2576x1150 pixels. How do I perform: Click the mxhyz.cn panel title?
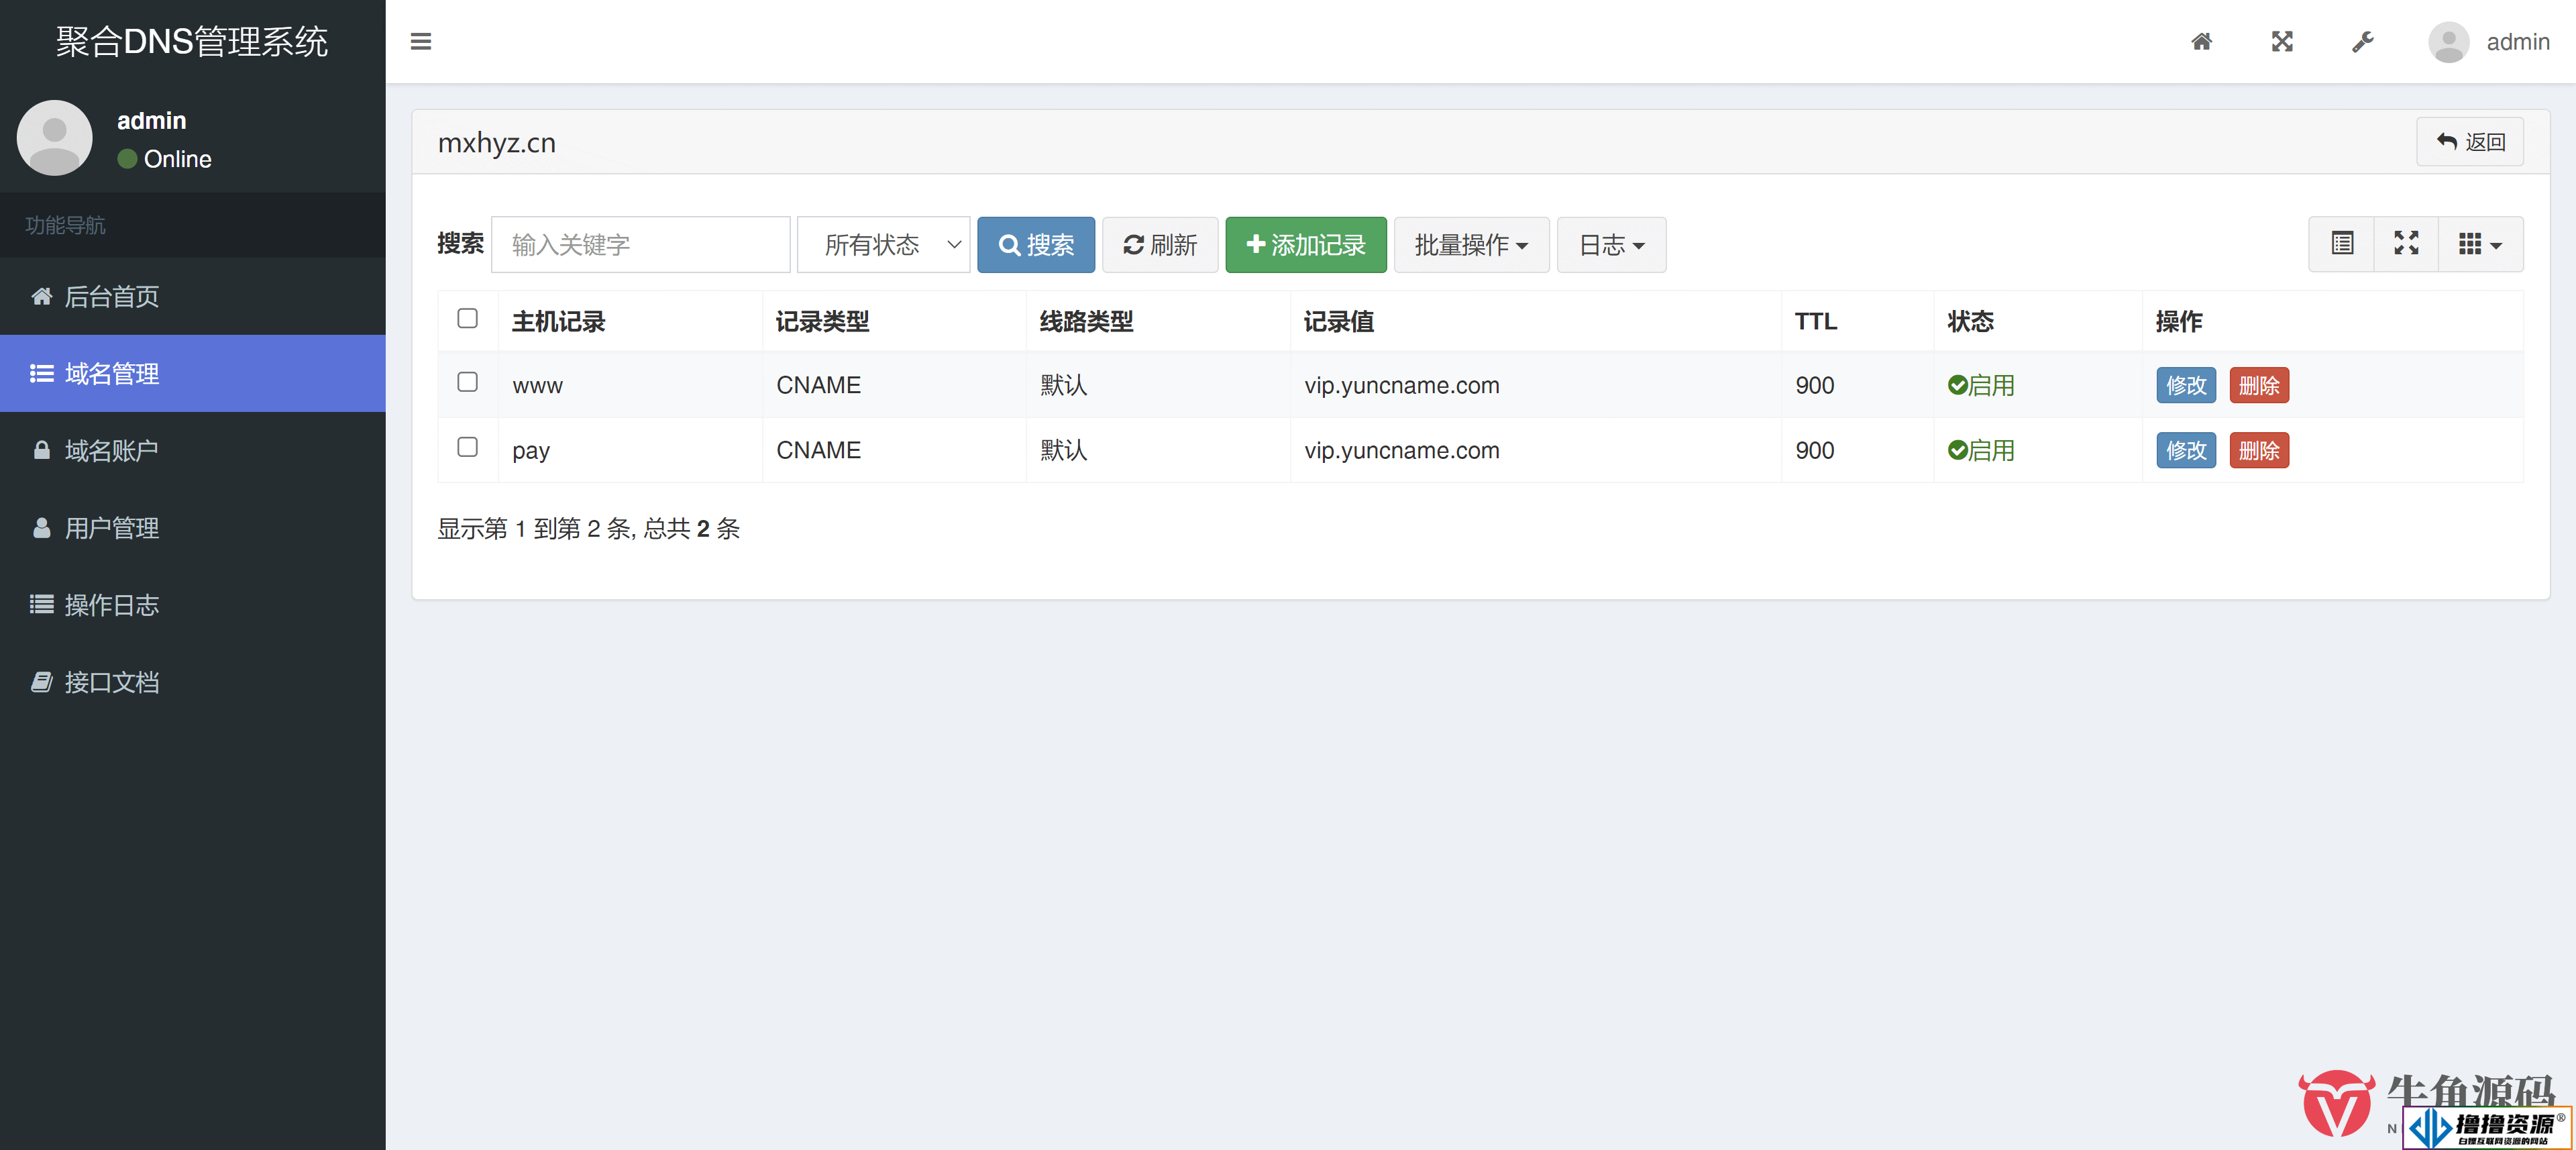coord(496,143)
